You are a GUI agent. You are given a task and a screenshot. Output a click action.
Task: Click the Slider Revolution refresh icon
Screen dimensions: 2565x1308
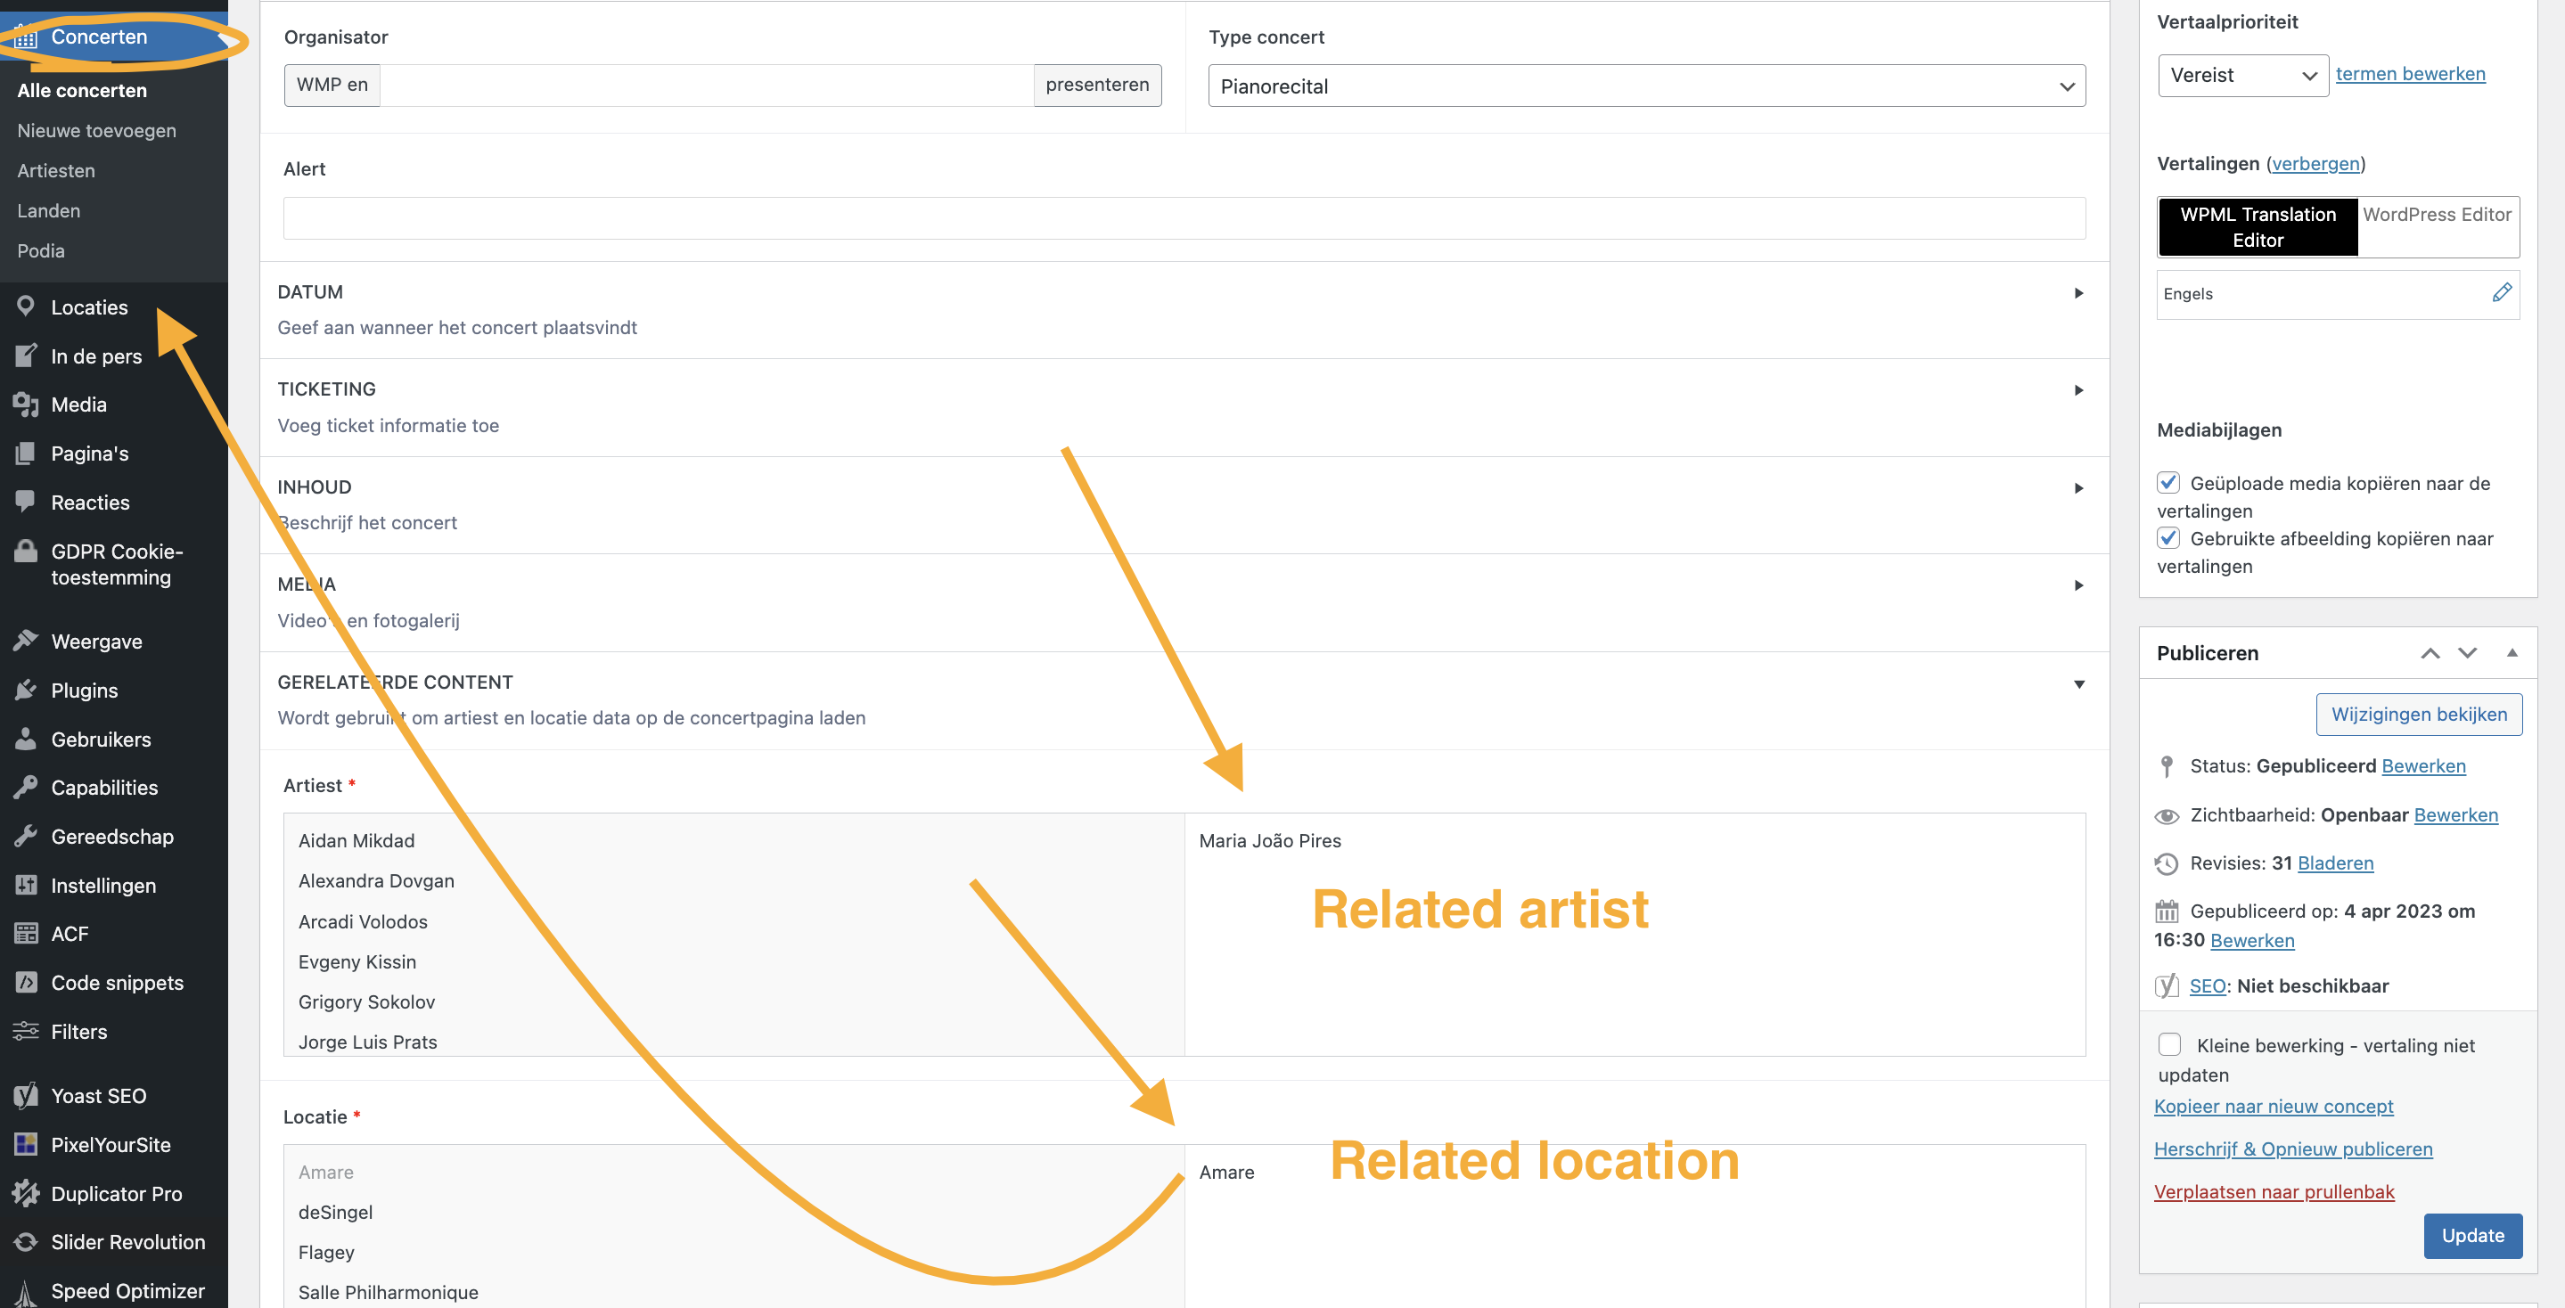tap(26, 1241)
